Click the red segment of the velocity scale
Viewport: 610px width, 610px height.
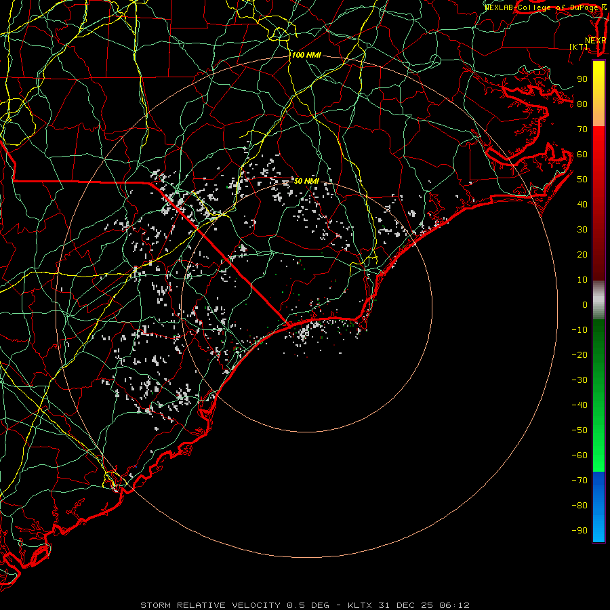(598, 203)
